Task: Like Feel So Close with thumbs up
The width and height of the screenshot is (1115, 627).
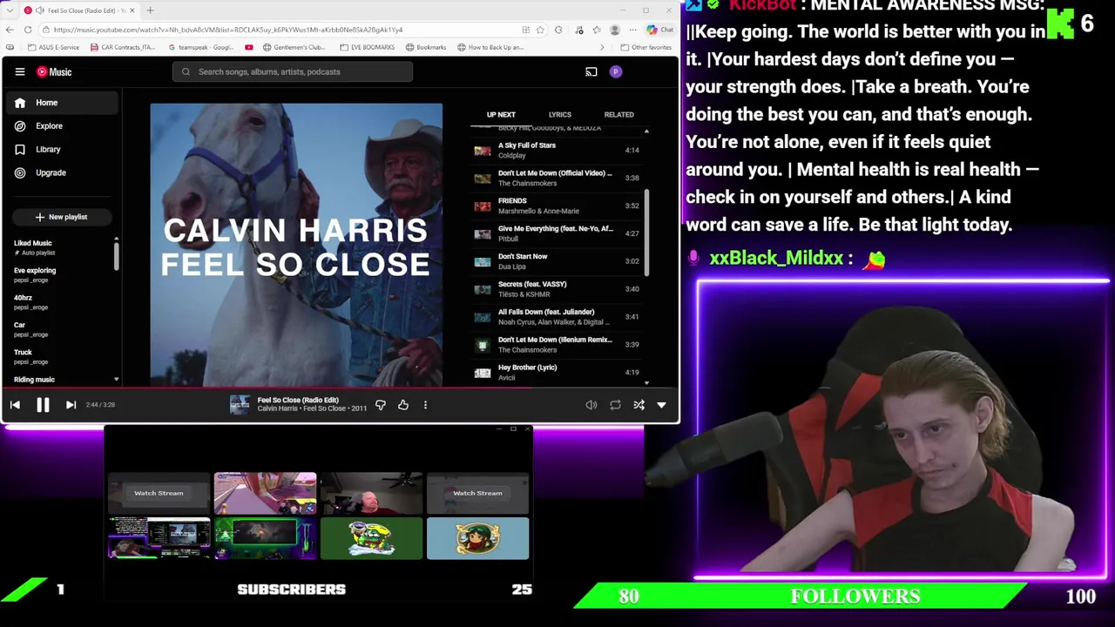Action: 403,405
